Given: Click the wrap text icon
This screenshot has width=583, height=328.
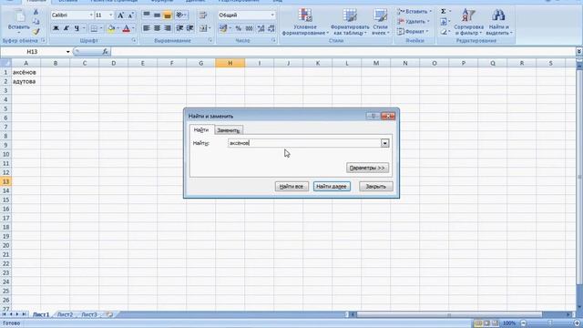Looking at the screenshot, I should point(203,15).
